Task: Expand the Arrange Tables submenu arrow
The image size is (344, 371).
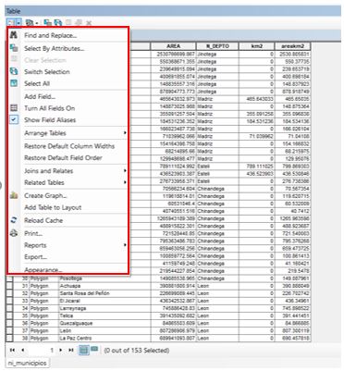Action: 125,133
